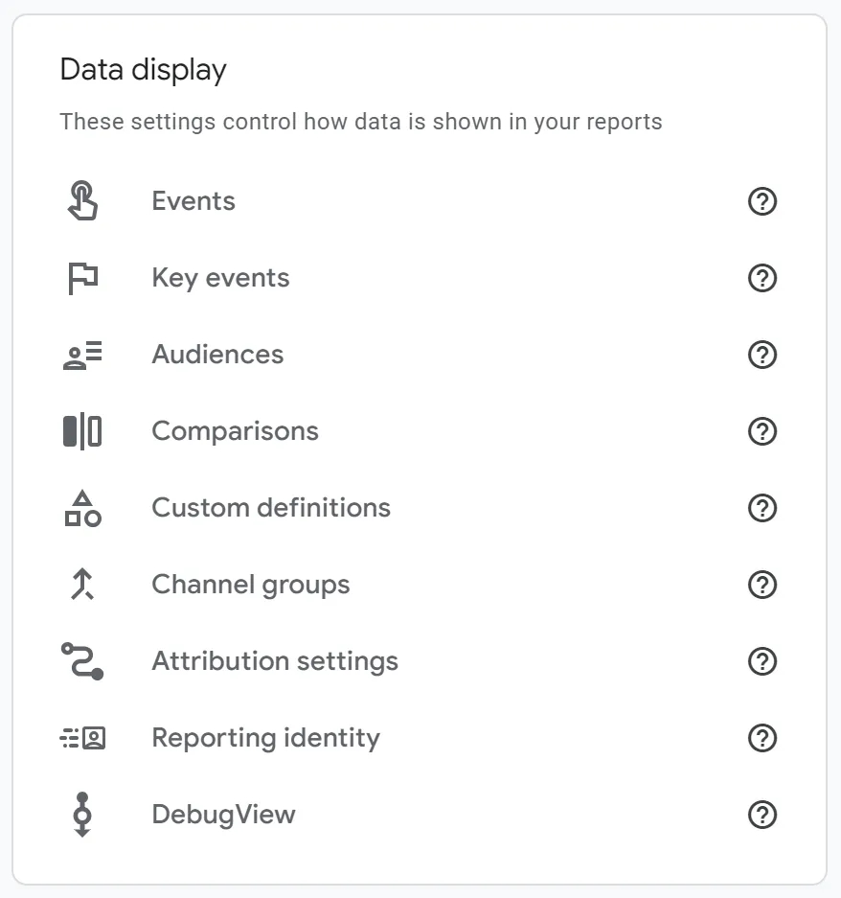Open help for Events

(x=762, y=201)
